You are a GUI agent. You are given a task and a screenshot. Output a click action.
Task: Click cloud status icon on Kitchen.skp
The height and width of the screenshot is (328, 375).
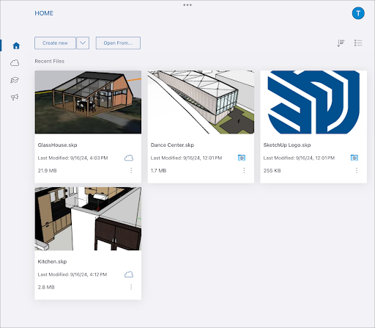pos(129,274)
